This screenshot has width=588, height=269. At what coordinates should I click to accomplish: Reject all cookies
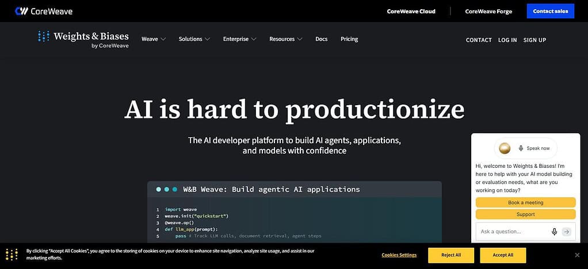tap(450, 255)
